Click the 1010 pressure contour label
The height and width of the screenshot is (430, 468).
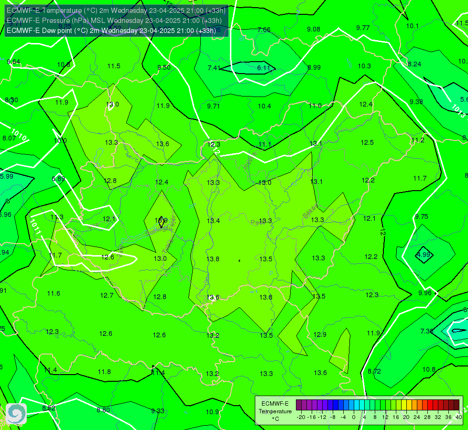(19, 135)
